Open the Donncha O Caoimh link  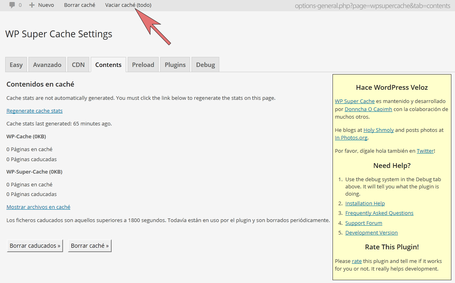tap(368, 109)
